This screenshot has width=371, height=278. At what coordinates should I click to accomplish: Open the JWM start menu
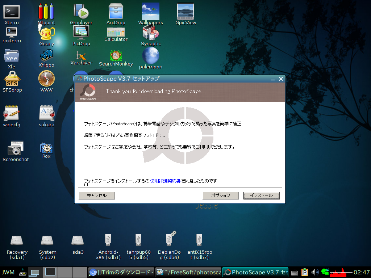click(8, 272)
